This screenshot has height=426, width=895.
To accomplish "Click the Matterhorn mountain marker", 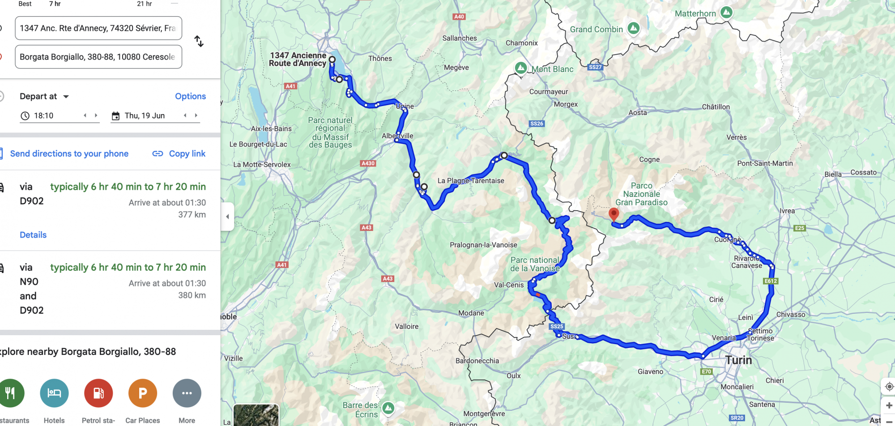I will tap(727, 13).
